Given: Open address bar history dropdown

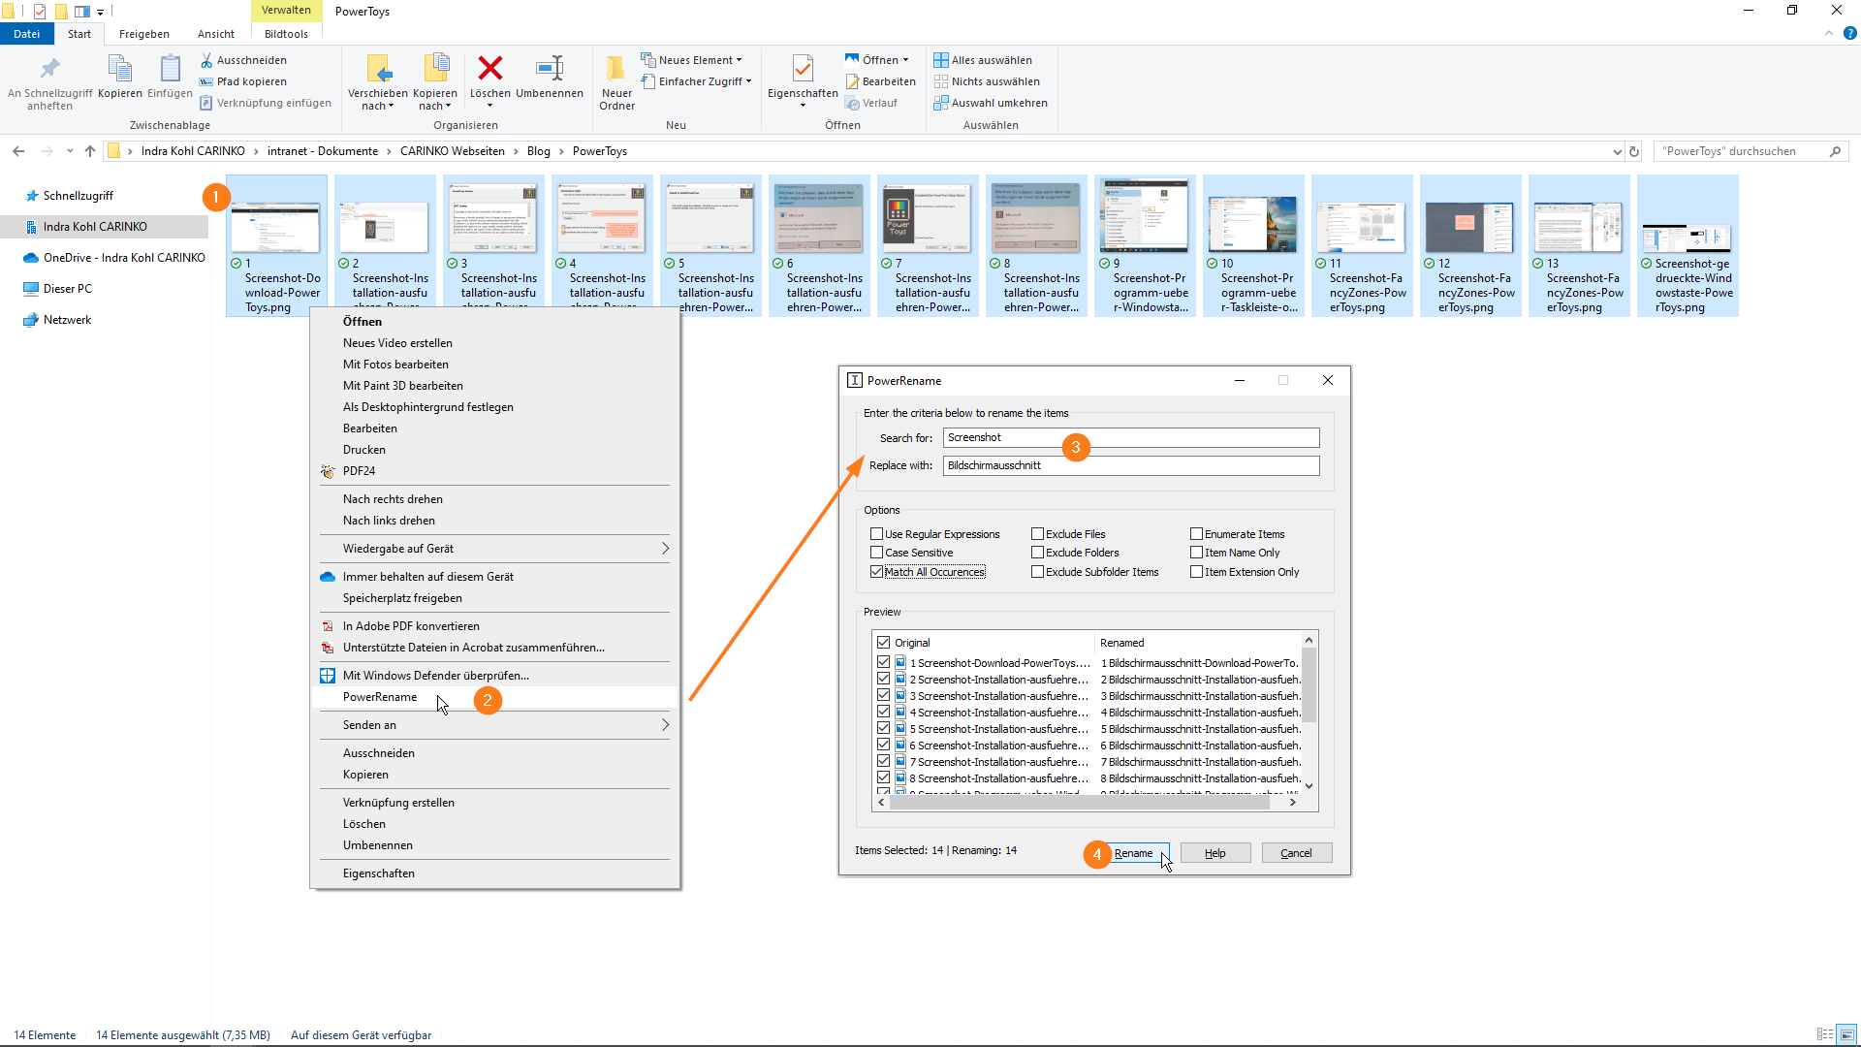Looking at the screenshot, I should point(1617,151).
